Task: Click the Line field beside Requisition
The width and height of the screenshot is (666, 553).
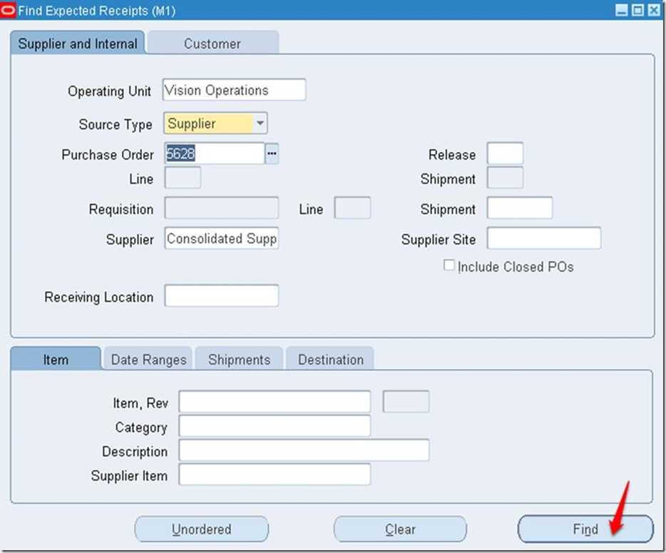Action: click(x=352, y=208)
